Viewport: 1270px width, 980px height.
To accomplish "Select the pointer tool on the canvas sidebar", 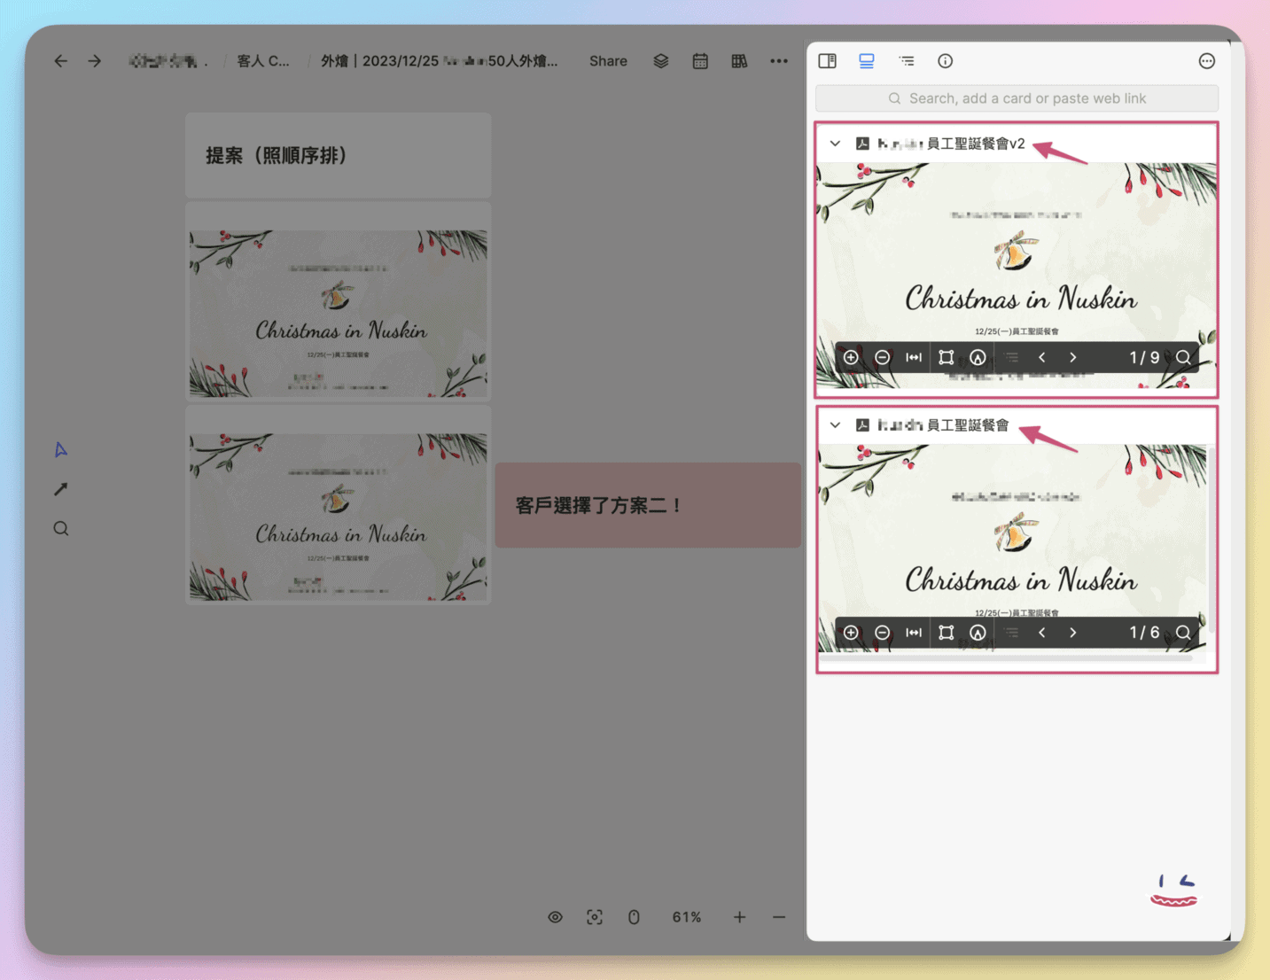I will click(60, 450).
